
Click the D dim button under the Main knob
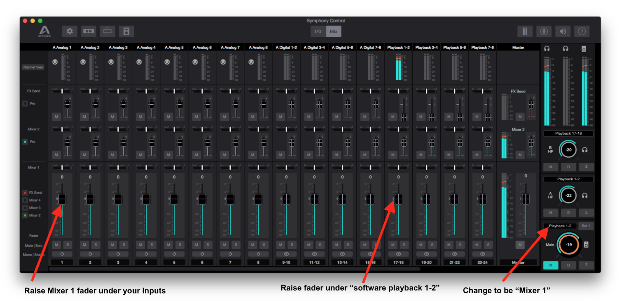pyautogui.click(x=568, y=265)
